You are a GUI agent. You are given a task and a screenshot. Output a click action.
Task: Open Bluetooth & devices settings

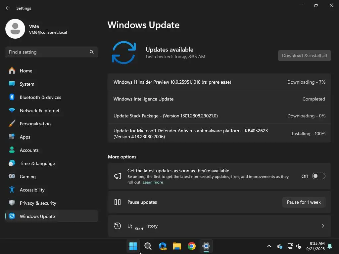[x=51, y=97]
